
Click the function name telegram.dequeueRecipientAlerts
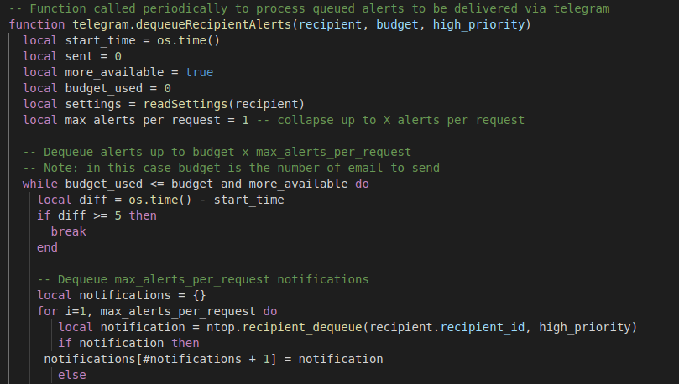[x=182, y=24]
